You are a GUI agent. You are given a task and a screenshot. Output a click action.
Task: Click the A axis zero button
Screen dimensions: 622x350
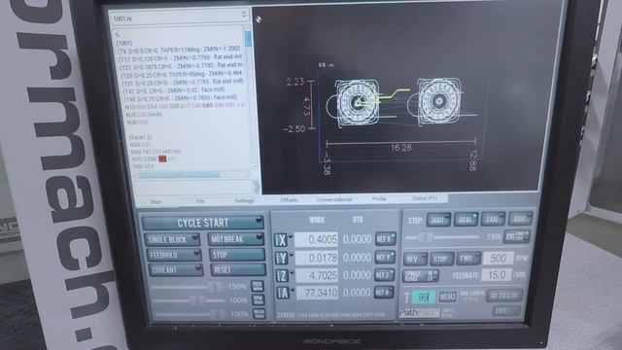click(282, 293)
